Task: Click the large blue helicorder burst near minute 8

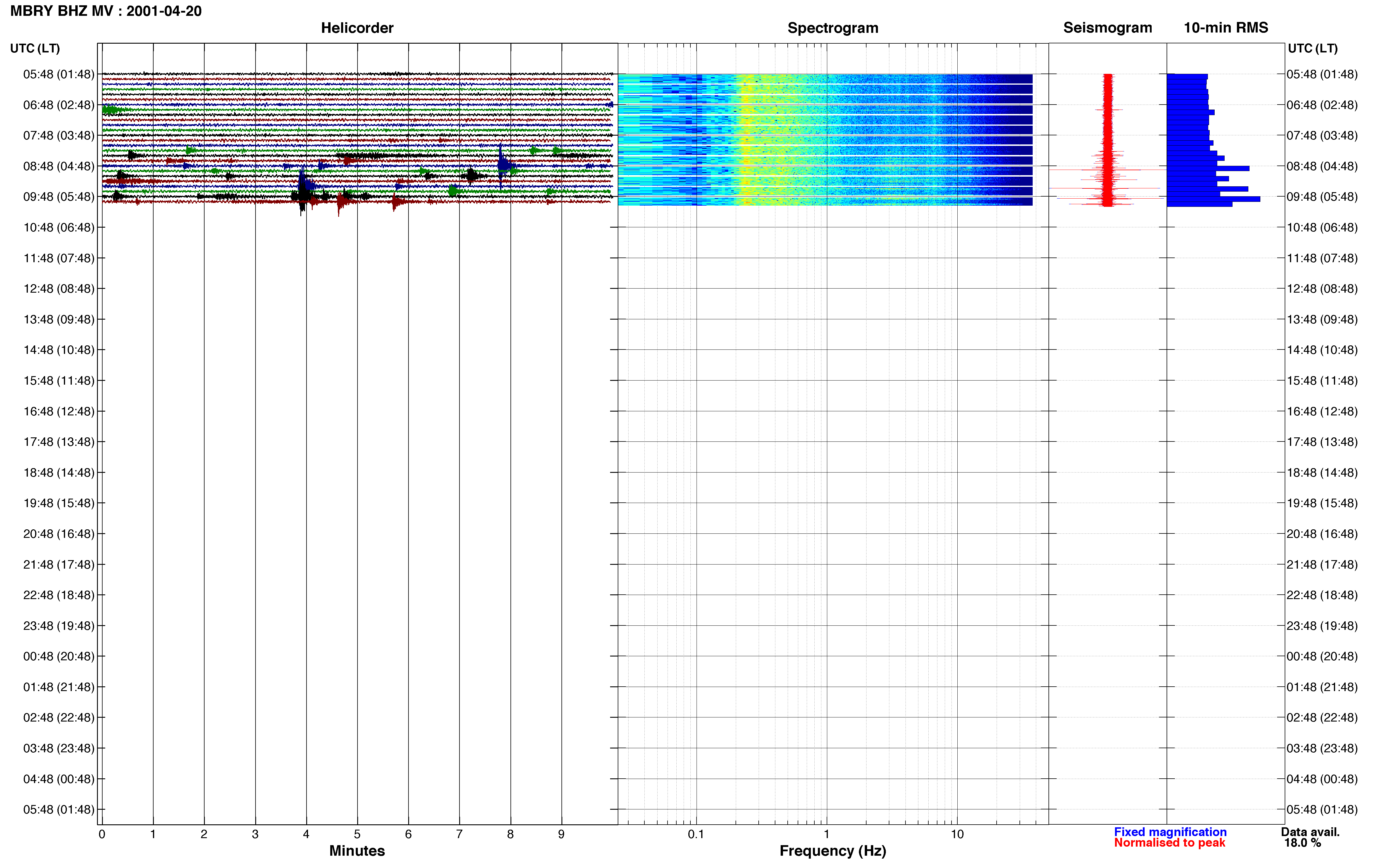Action: (503, 165)
